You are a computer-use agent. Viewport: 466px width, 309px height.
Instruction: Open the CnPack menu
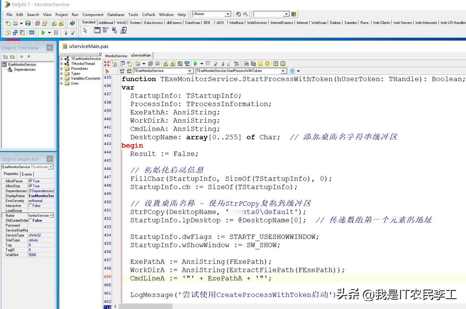tap(149, 15)
